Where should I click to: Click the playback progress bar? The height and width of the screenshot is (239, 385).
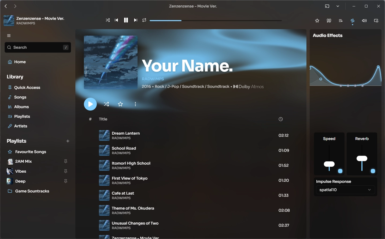(216, 20)
